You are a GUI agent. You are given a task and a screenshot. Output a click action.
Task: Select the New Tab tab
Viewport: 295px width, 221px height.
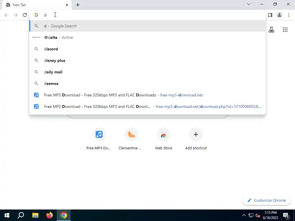[x=37, y=5]
